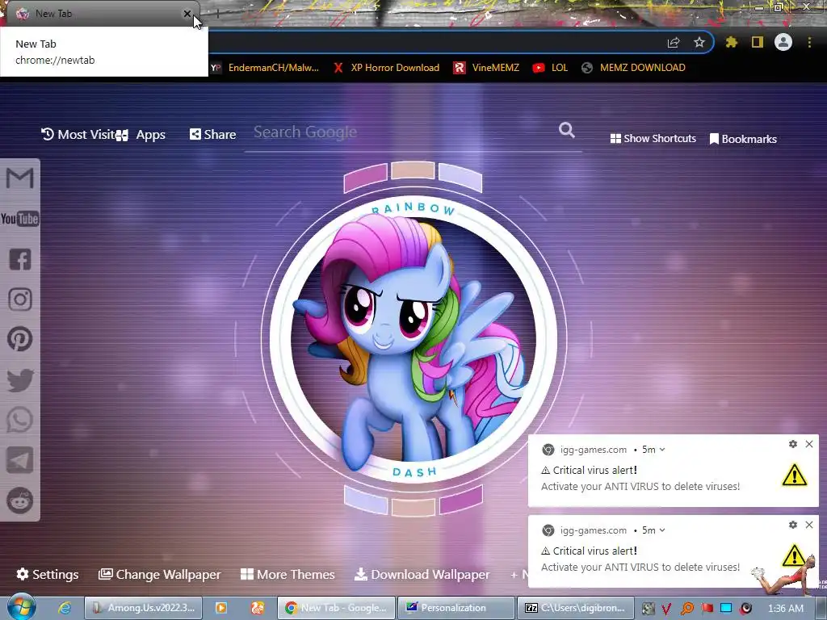Launch Internet Explorer from the taskbar
The width and height of the screenshot is (827, 620).
(x=65, y=608)
